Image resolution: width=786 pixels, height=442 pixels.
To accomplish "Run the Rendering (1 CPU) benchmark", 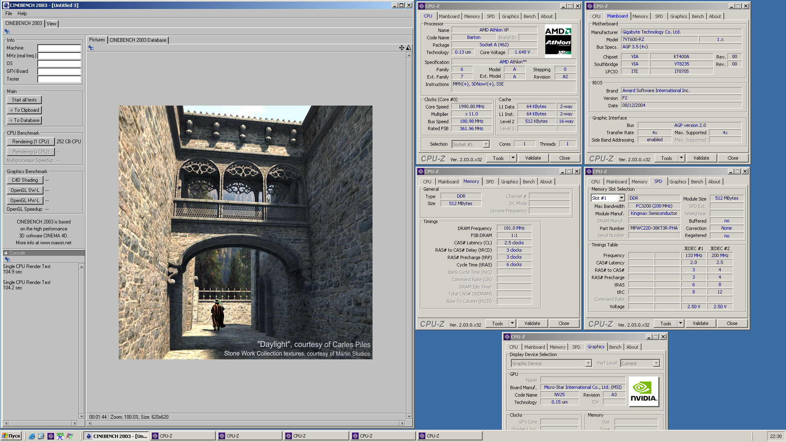I will (31, 142).
